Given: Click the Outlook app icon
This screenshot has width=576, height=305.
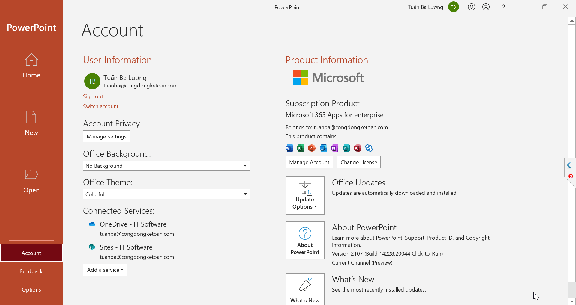Looking at the screenshot, I should 323,148.
